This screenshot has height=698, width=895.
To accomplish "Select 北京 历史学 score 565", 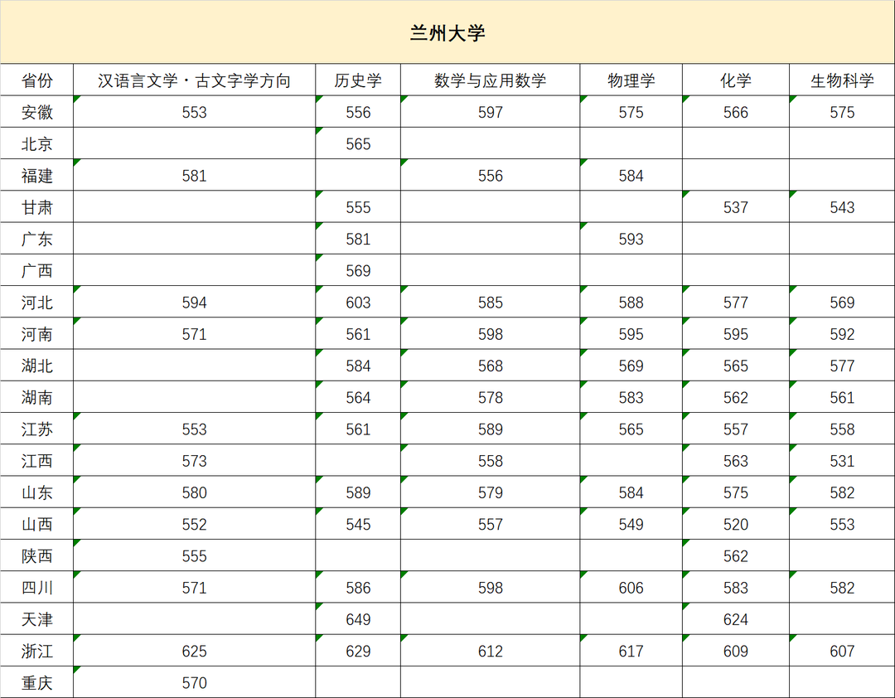I will point(358,143).
